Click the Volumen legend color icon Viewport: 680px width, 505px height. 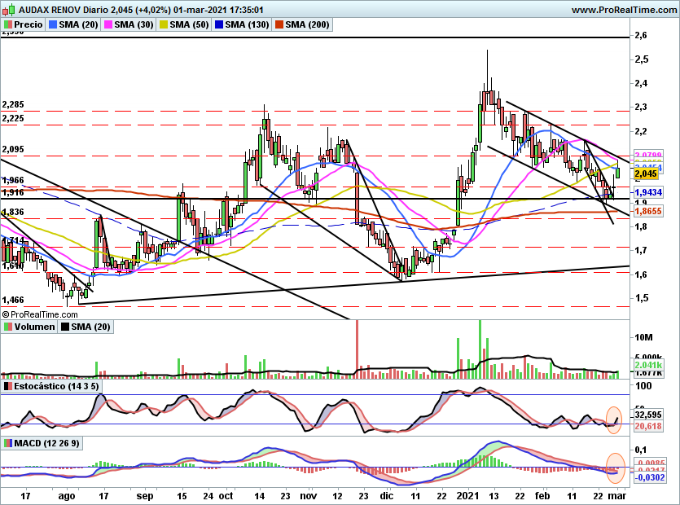[8, 327]
